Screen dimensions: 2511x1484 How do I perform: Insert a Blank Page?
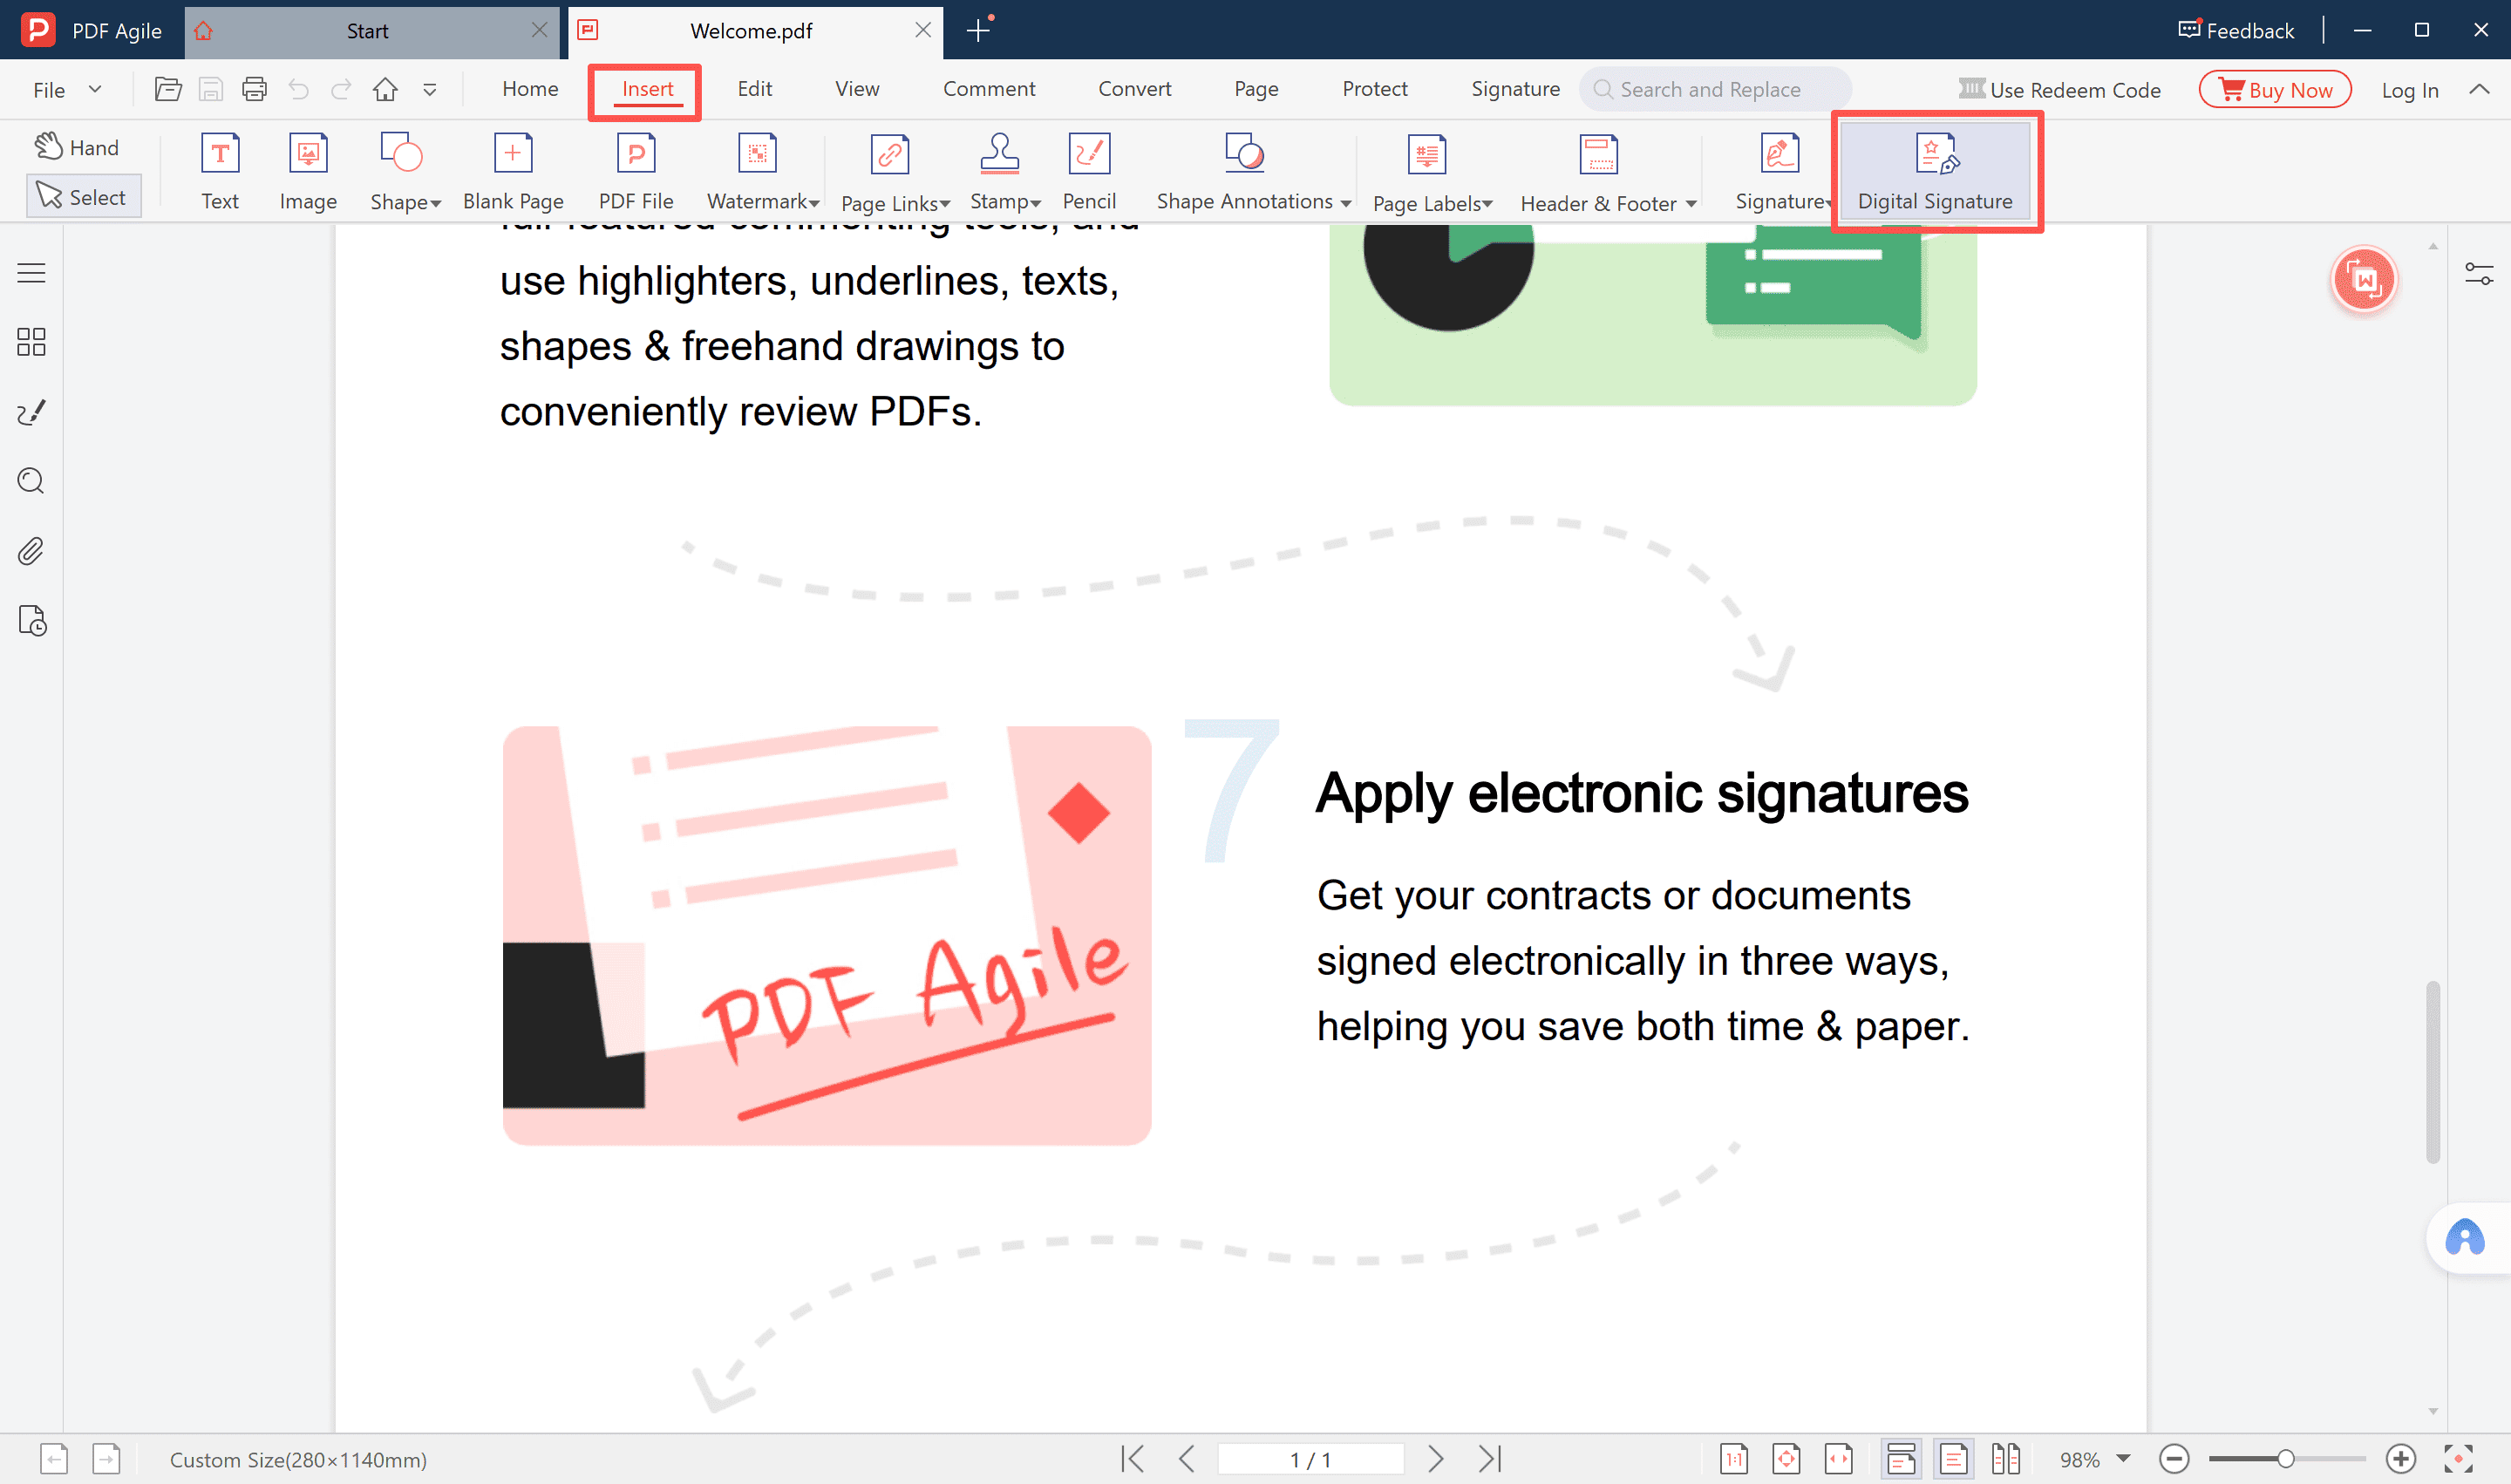coord(513,172)
